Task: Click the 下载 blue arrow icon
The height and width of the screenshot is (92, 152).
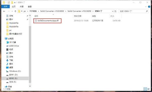Action: click(7, 60)
